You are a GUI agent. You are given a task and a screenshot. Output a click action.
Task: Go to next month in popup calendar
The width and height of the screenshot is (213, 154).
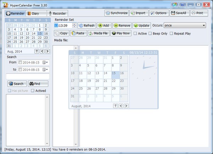[x=126, y=106]
